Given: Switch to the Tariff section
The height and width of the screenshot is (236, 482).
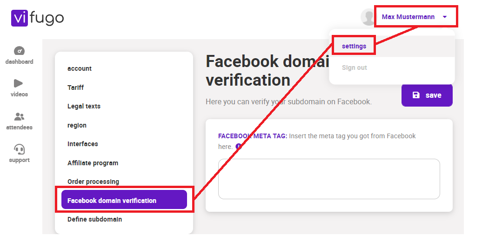Looking at the screenshot, I should [x=76, y=88].
